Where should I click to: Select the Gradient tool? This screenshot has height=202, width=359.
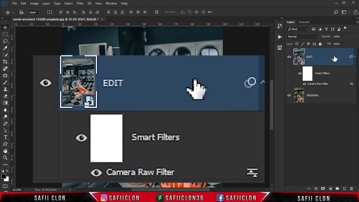(5, 103)
